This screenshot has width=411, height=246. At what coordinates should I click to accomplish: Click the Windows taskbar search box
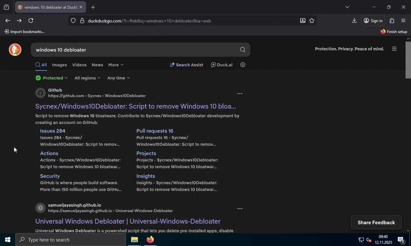tap(71, 240)
